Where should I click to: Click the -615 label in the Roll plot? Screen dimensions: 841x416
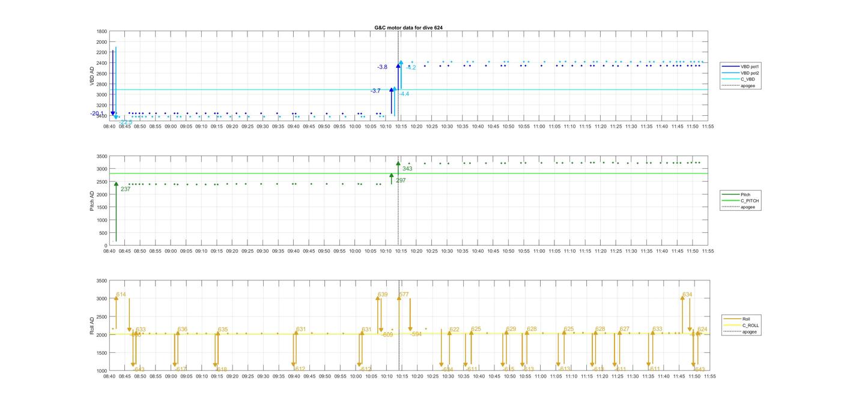tap(508, 369)
